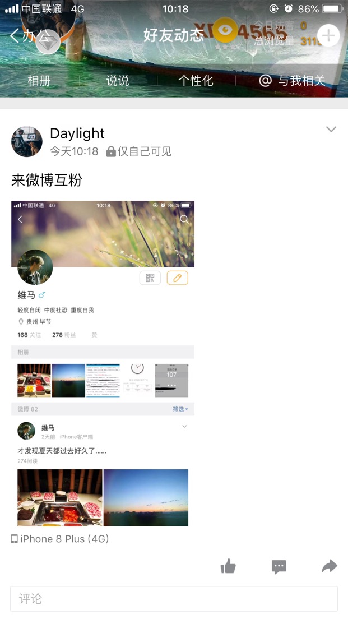Open the 相册 tab
348x619 pixels.
click(x=39, y=81)
